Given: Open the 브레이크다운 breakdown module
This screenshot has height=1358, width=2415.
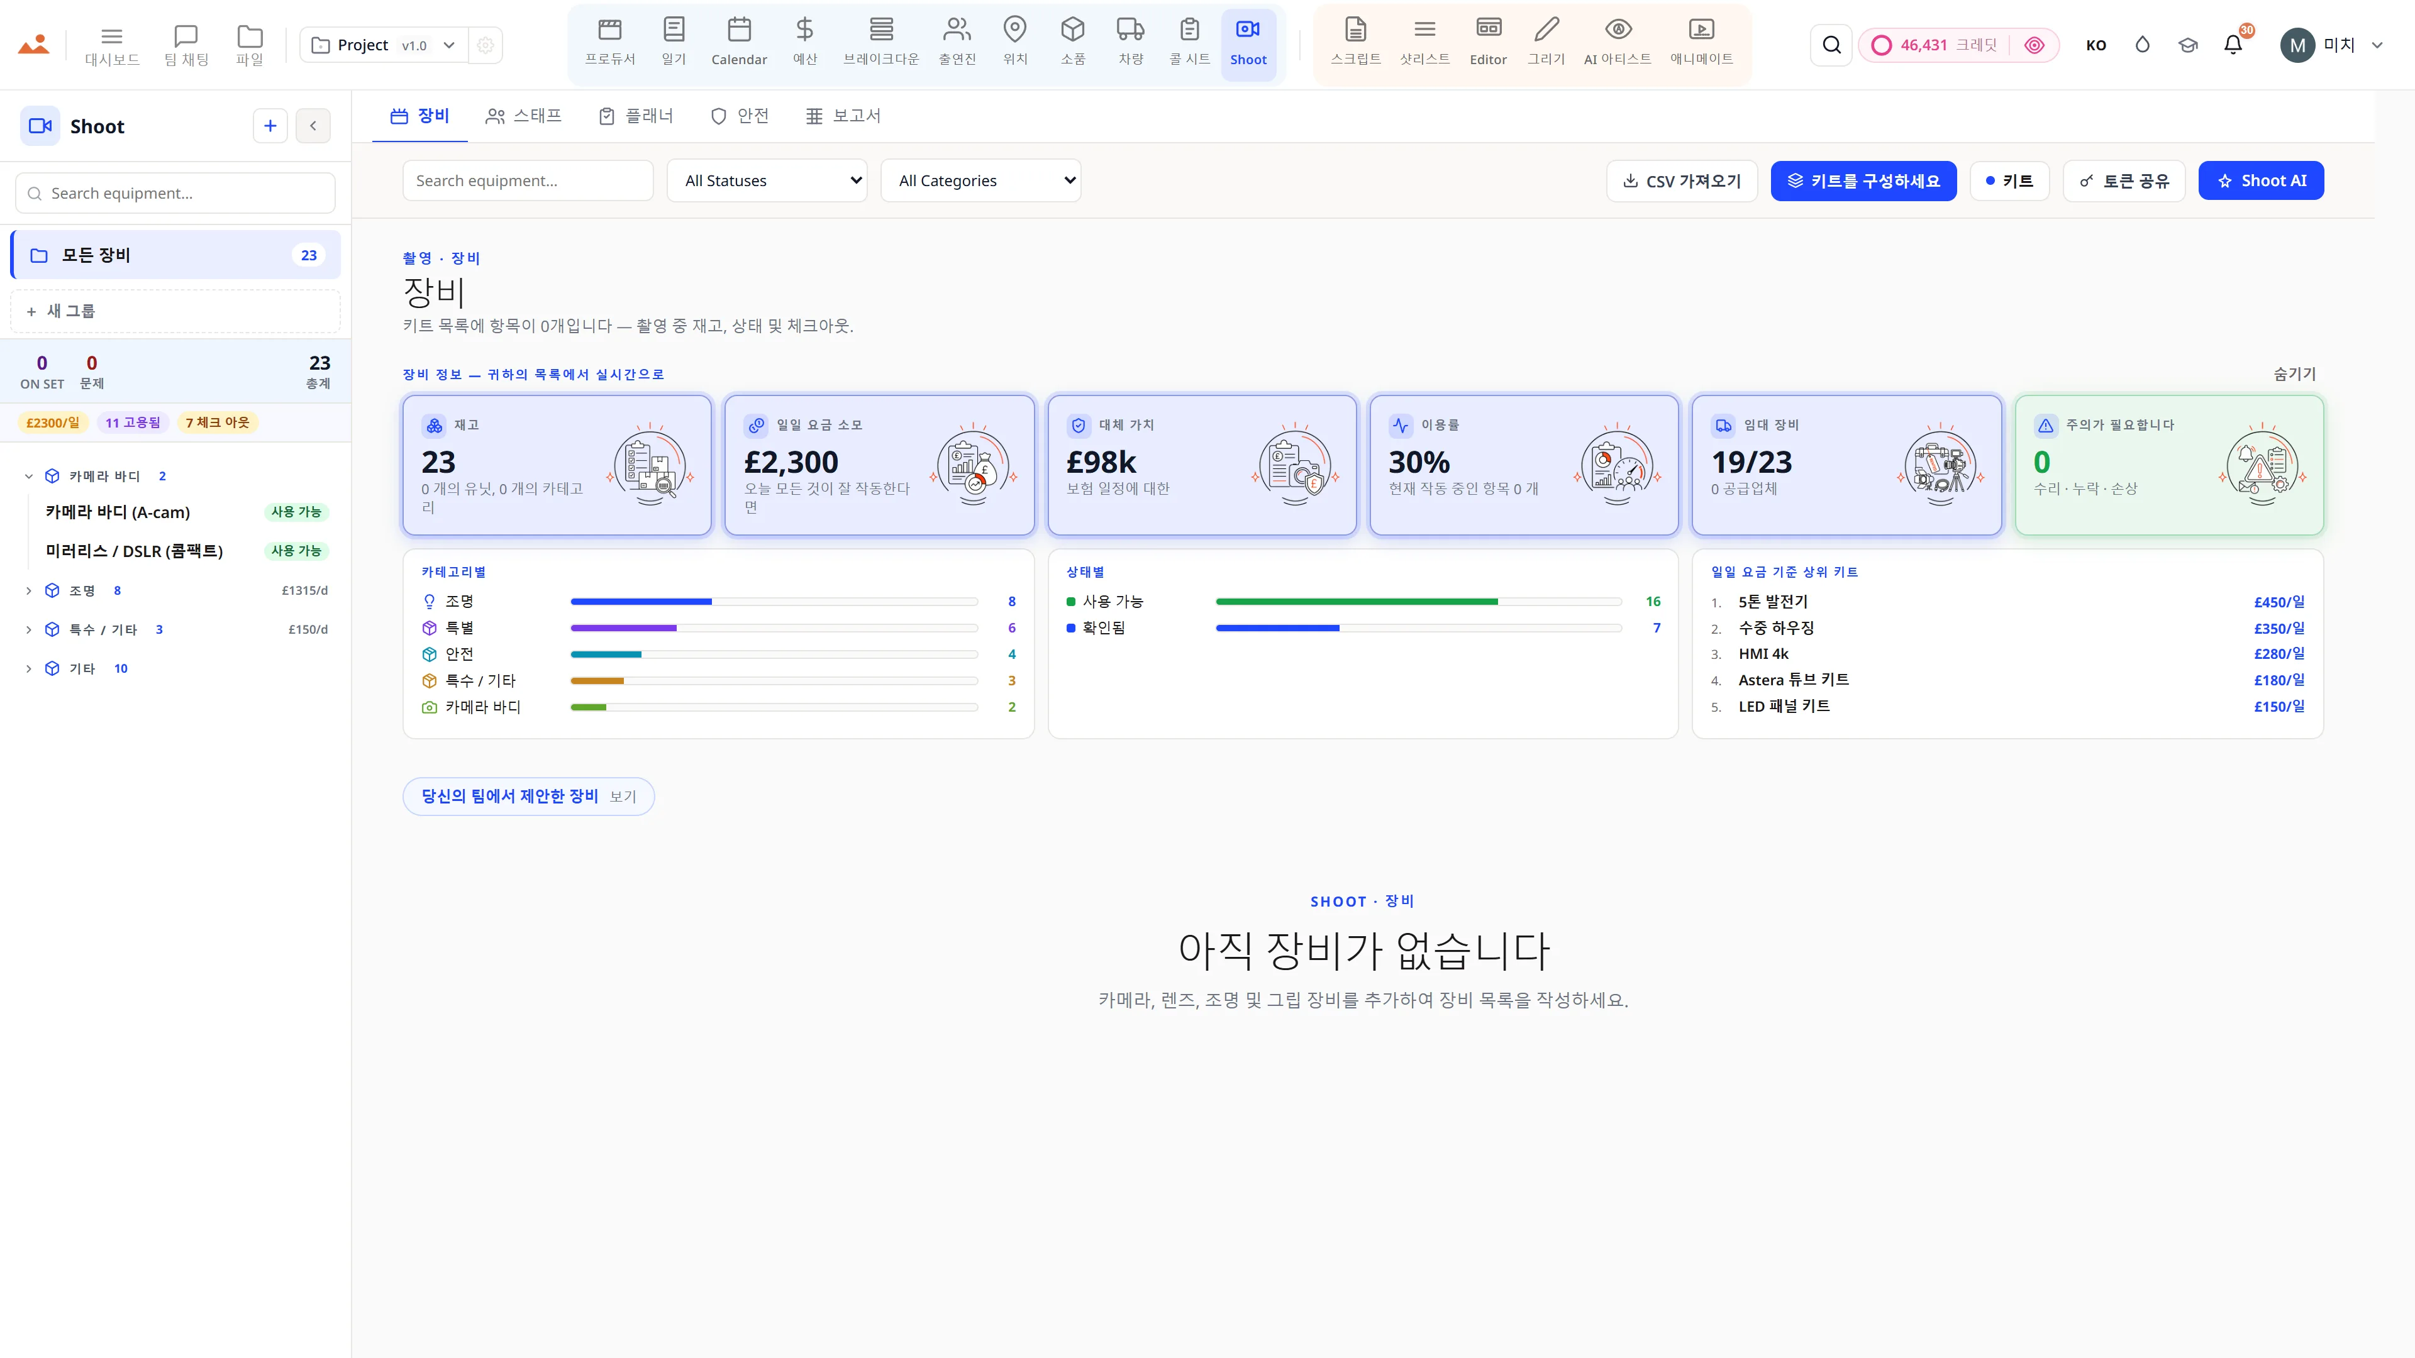Looking at the screenshot, I should click(x=881, y=44).
